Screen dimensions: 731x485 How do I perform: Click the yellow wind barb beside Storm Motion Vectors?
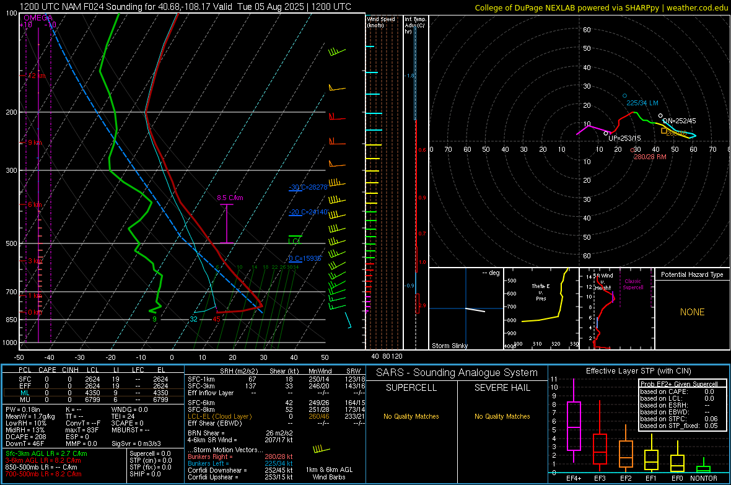pos(321,449)
